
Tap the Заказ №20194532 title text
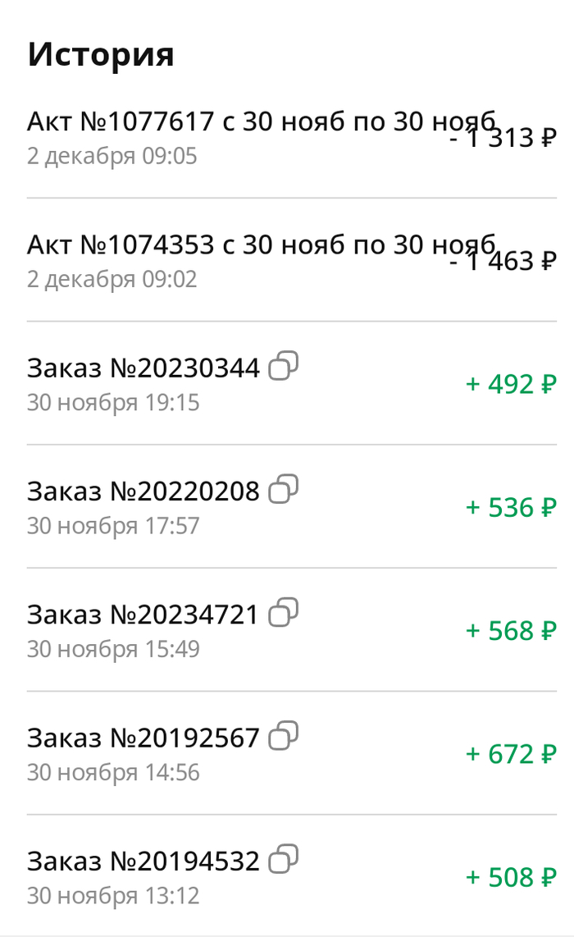143,861
